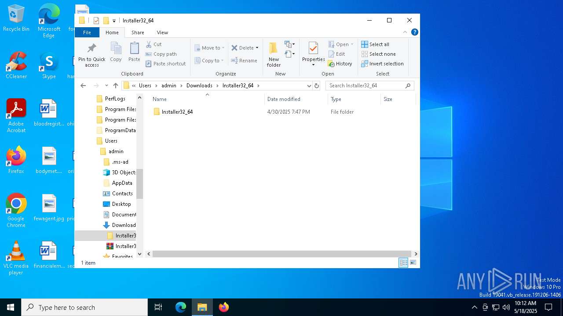Viewport: 563px width, 316px height.
Task: Select PerfLogs in the navigation tree
Action: [x=115, y=99]
